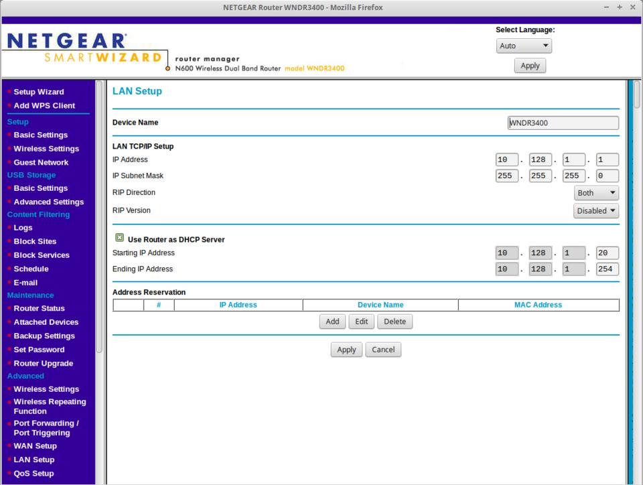This screenshot has width=643, height=485.
Task: Click the NETGEAR SmartWizard logo
Action: point(84,49)
